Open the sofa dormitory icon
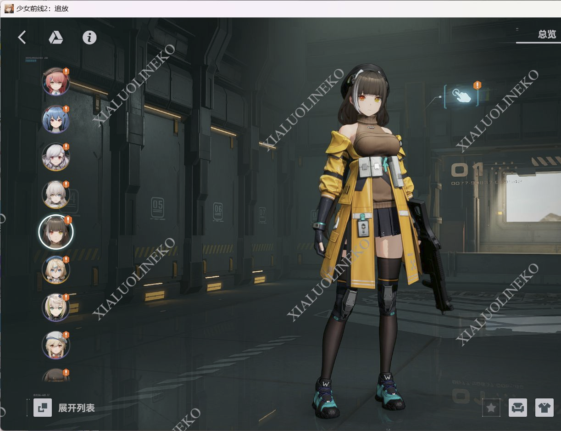This screenshot has height=431, width=561. point(518,408)
